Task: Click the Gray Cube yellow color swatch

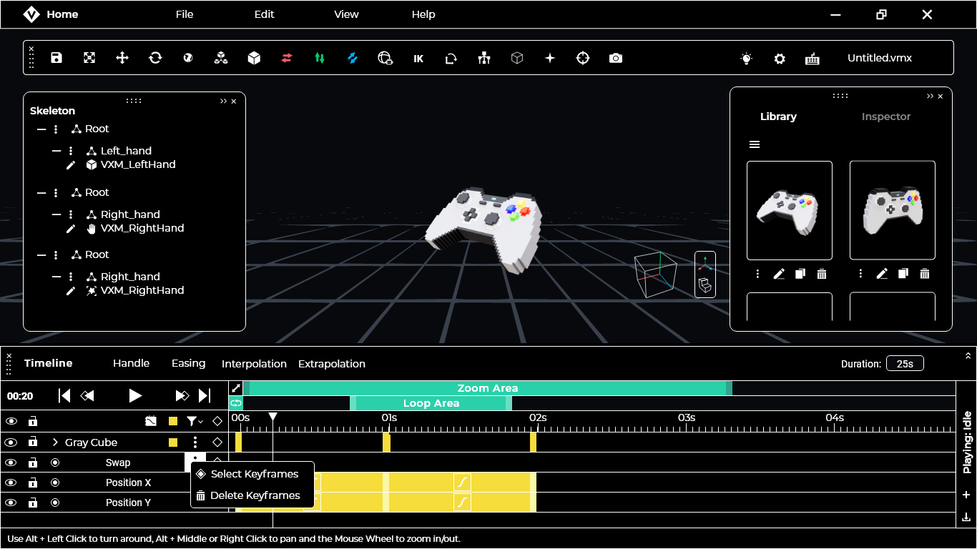Action: coord(172,442)
